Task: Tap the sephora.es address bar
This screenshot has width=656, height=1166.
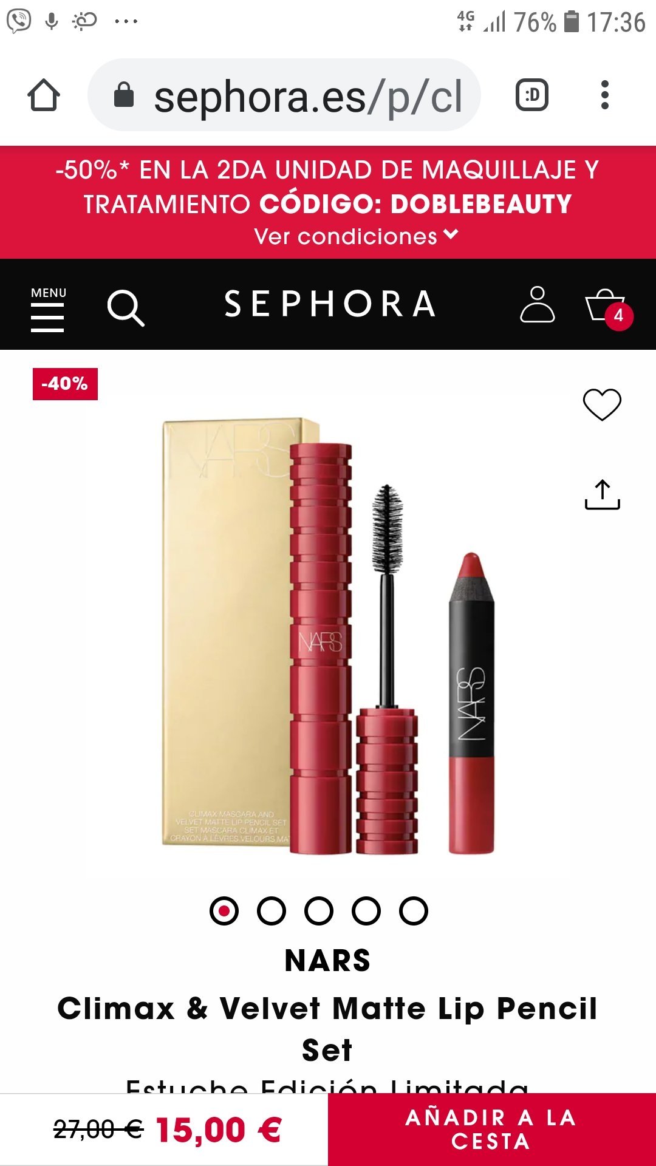Action: 284,95
